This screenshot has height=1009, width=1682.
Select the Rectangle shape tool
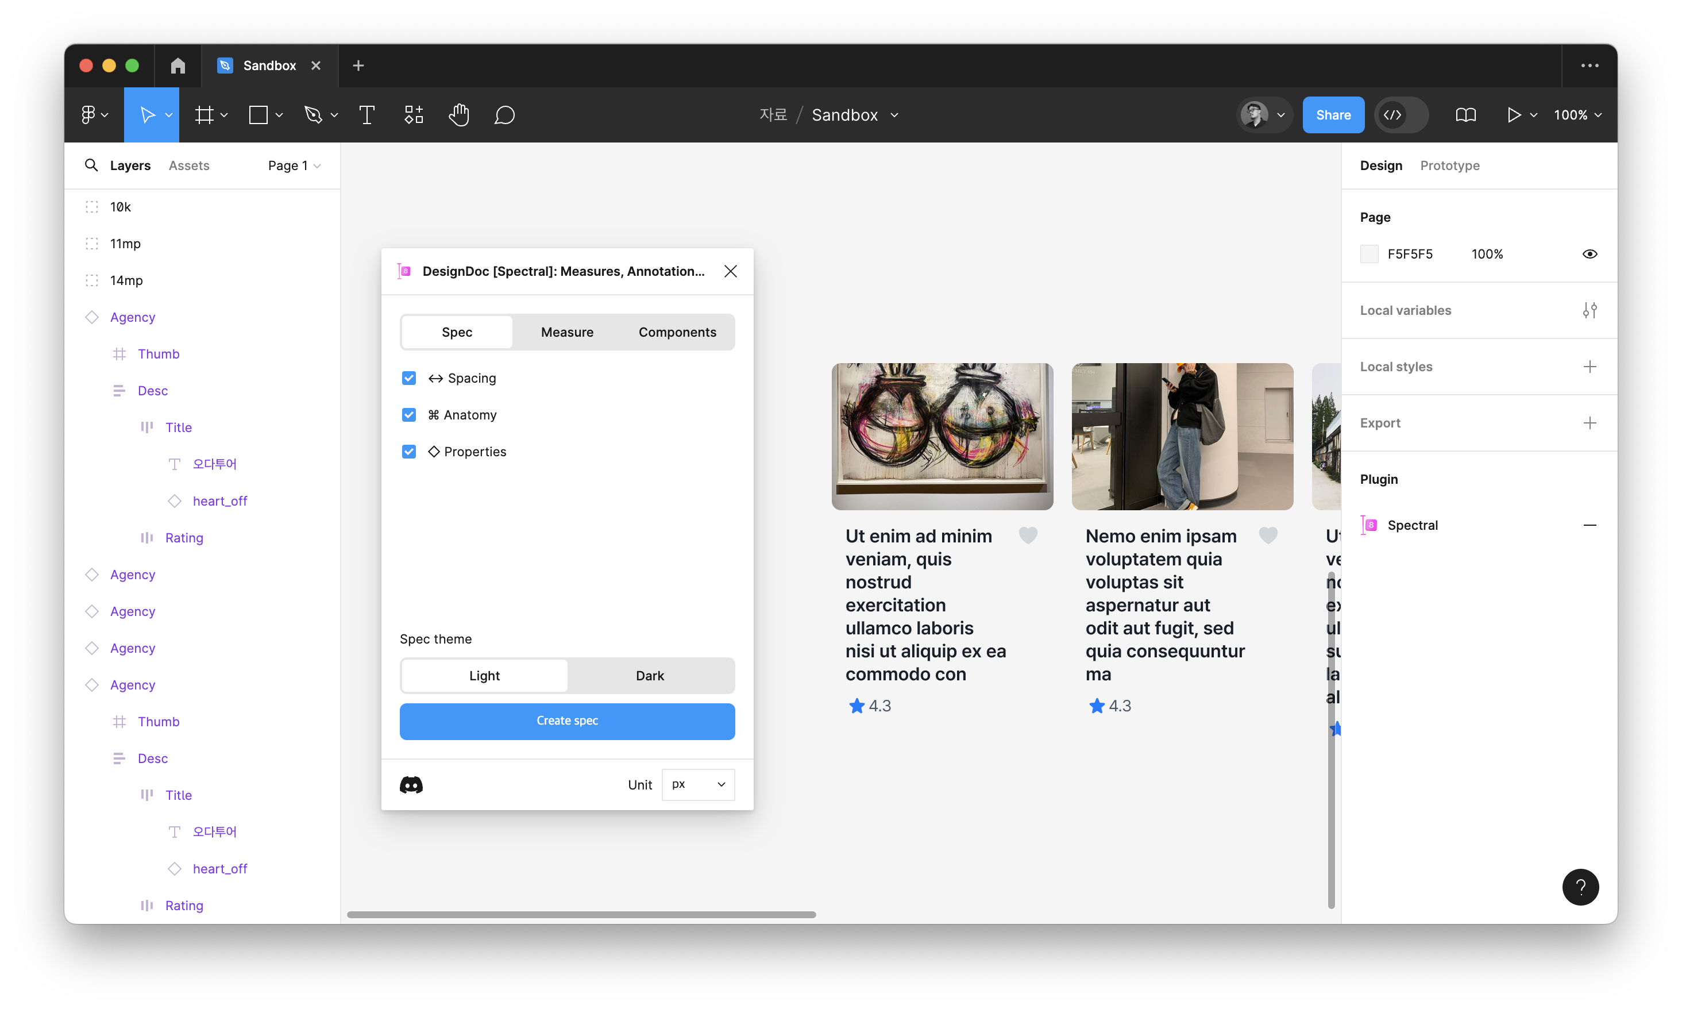(259, 115)
